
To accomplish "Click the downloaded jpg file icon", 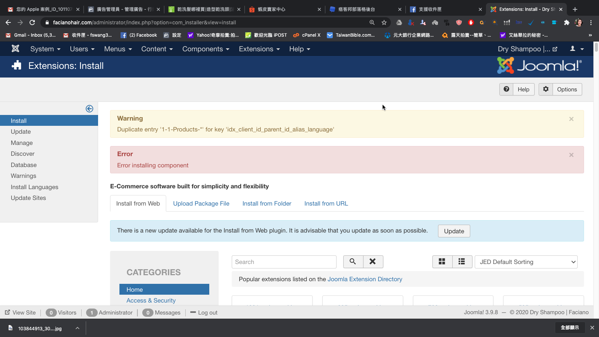I will click(10, 328).
